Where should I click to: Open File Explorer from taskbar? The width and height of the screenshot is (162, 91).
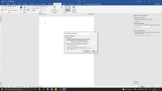tap(52, 89)
